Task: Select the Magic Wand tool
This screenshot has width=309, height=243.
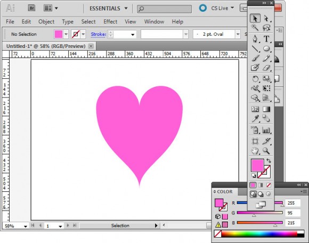Action: tap(255, 27)
